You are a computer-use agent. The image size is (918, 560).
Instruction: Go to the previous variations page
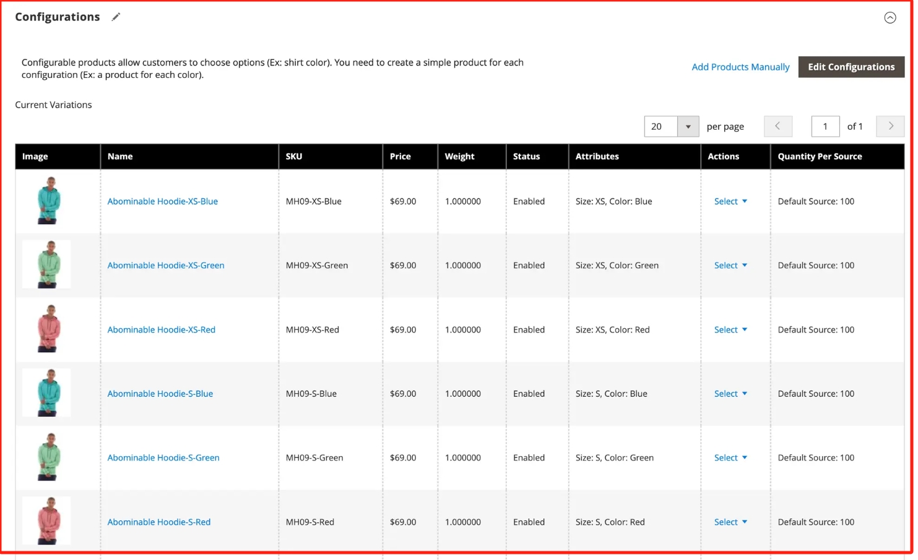tap(777, 126)
